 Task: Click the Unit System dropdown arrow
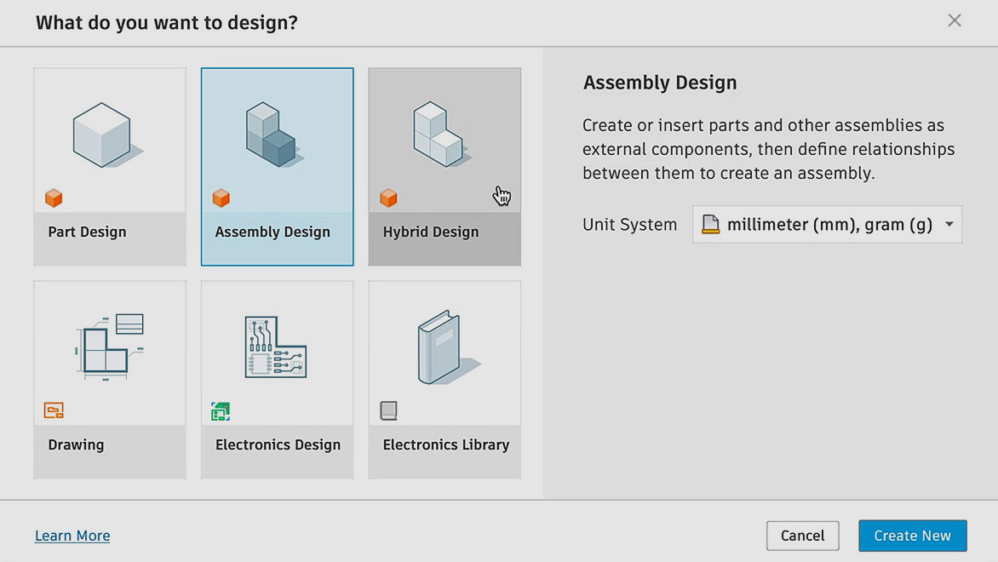(949, 225)
